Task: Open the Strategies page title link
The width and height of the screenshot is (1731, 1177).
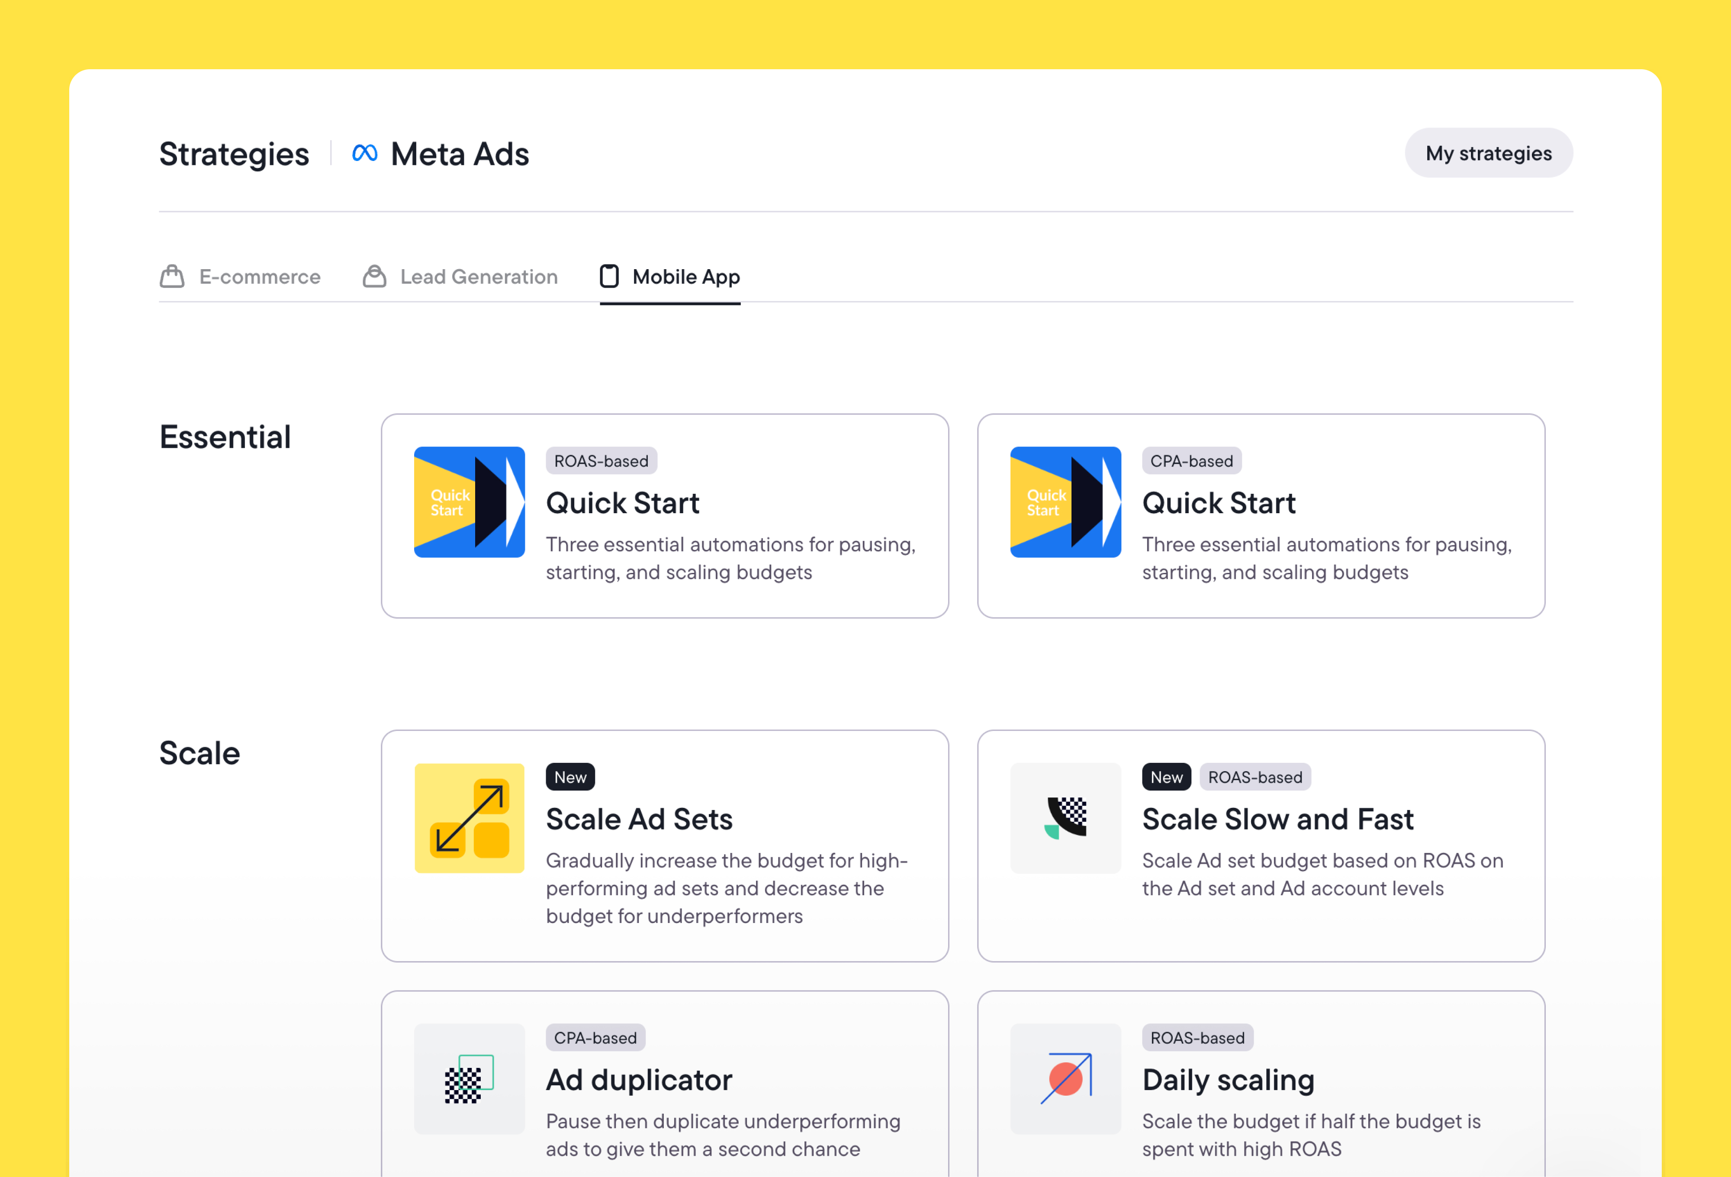Action: 234,154
